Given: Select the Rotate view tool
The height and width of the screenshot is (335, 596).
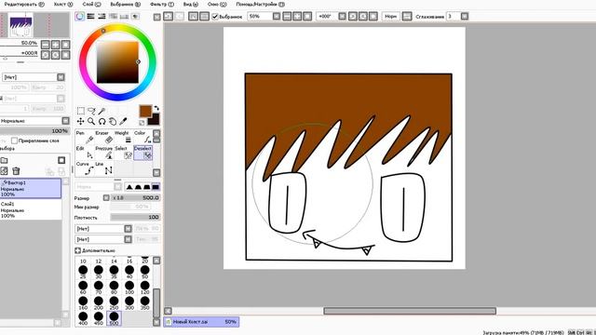Looking at the screenshot, I should 102,122.
